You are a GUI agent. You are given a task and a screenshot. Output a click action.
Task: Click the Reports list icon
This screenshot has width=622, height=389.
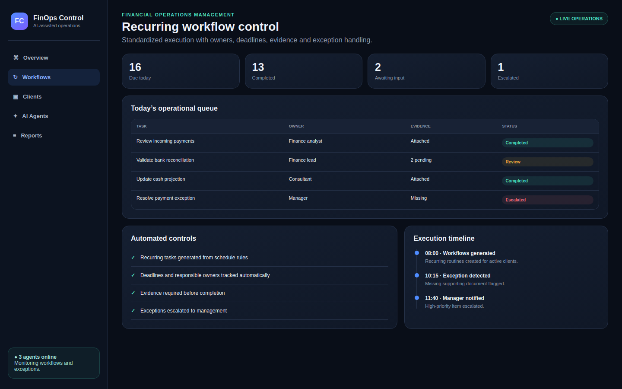click(x=15, y=136)
